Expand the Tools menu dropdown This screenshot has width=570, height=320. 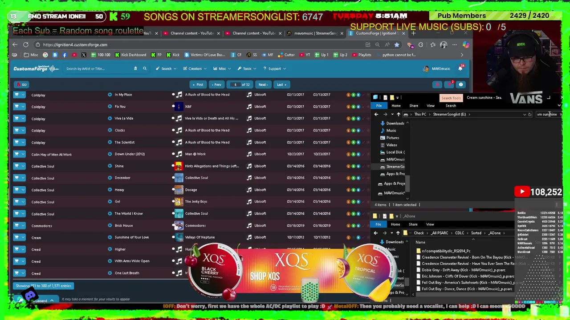coord(247,68)
